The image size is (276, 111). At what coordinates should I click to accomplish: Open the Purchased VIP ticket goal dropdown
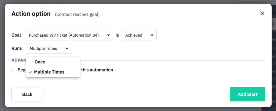click(69, 35)
